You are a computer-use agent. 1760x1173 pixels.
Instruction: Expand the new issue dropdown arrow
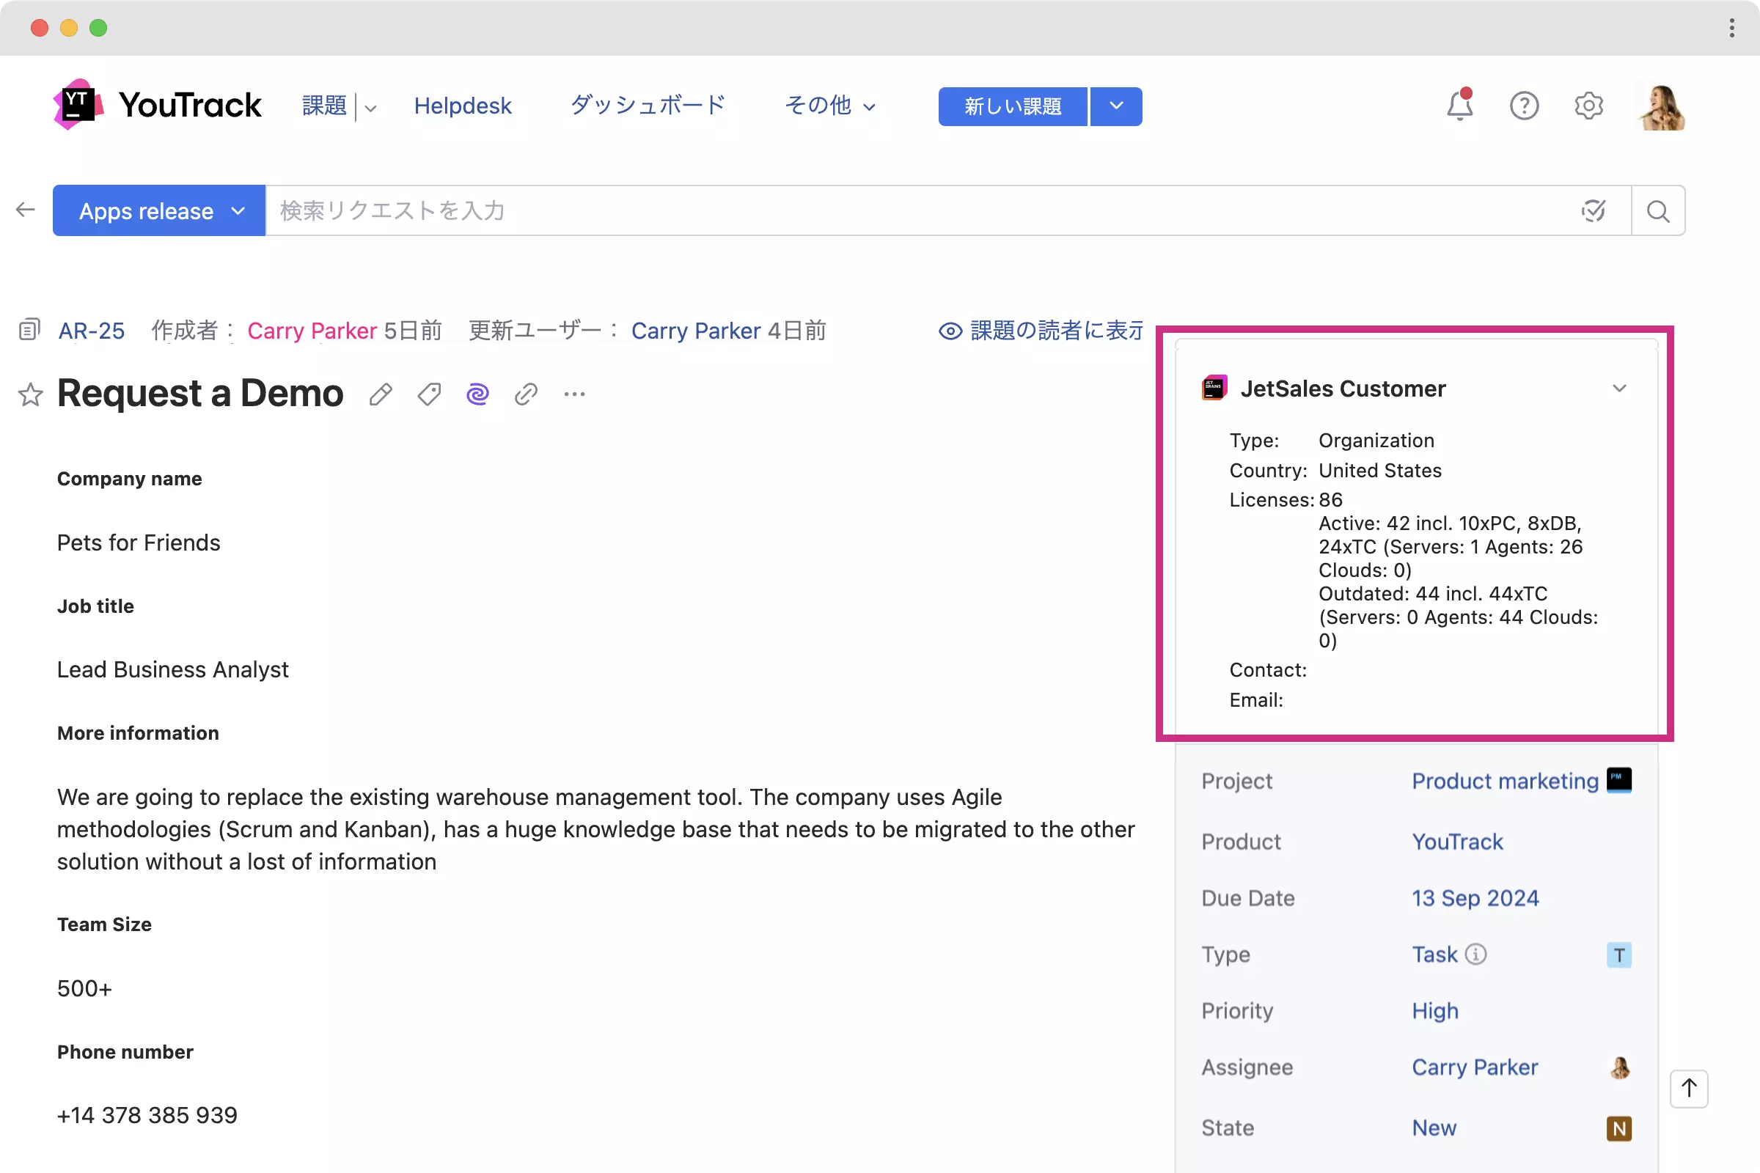pos(1115,106)
